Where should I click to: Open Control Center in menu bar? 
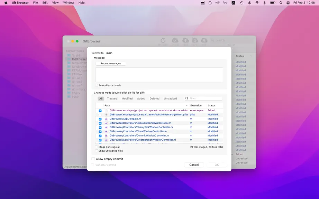pyautogui.click(x=288, y=3)
